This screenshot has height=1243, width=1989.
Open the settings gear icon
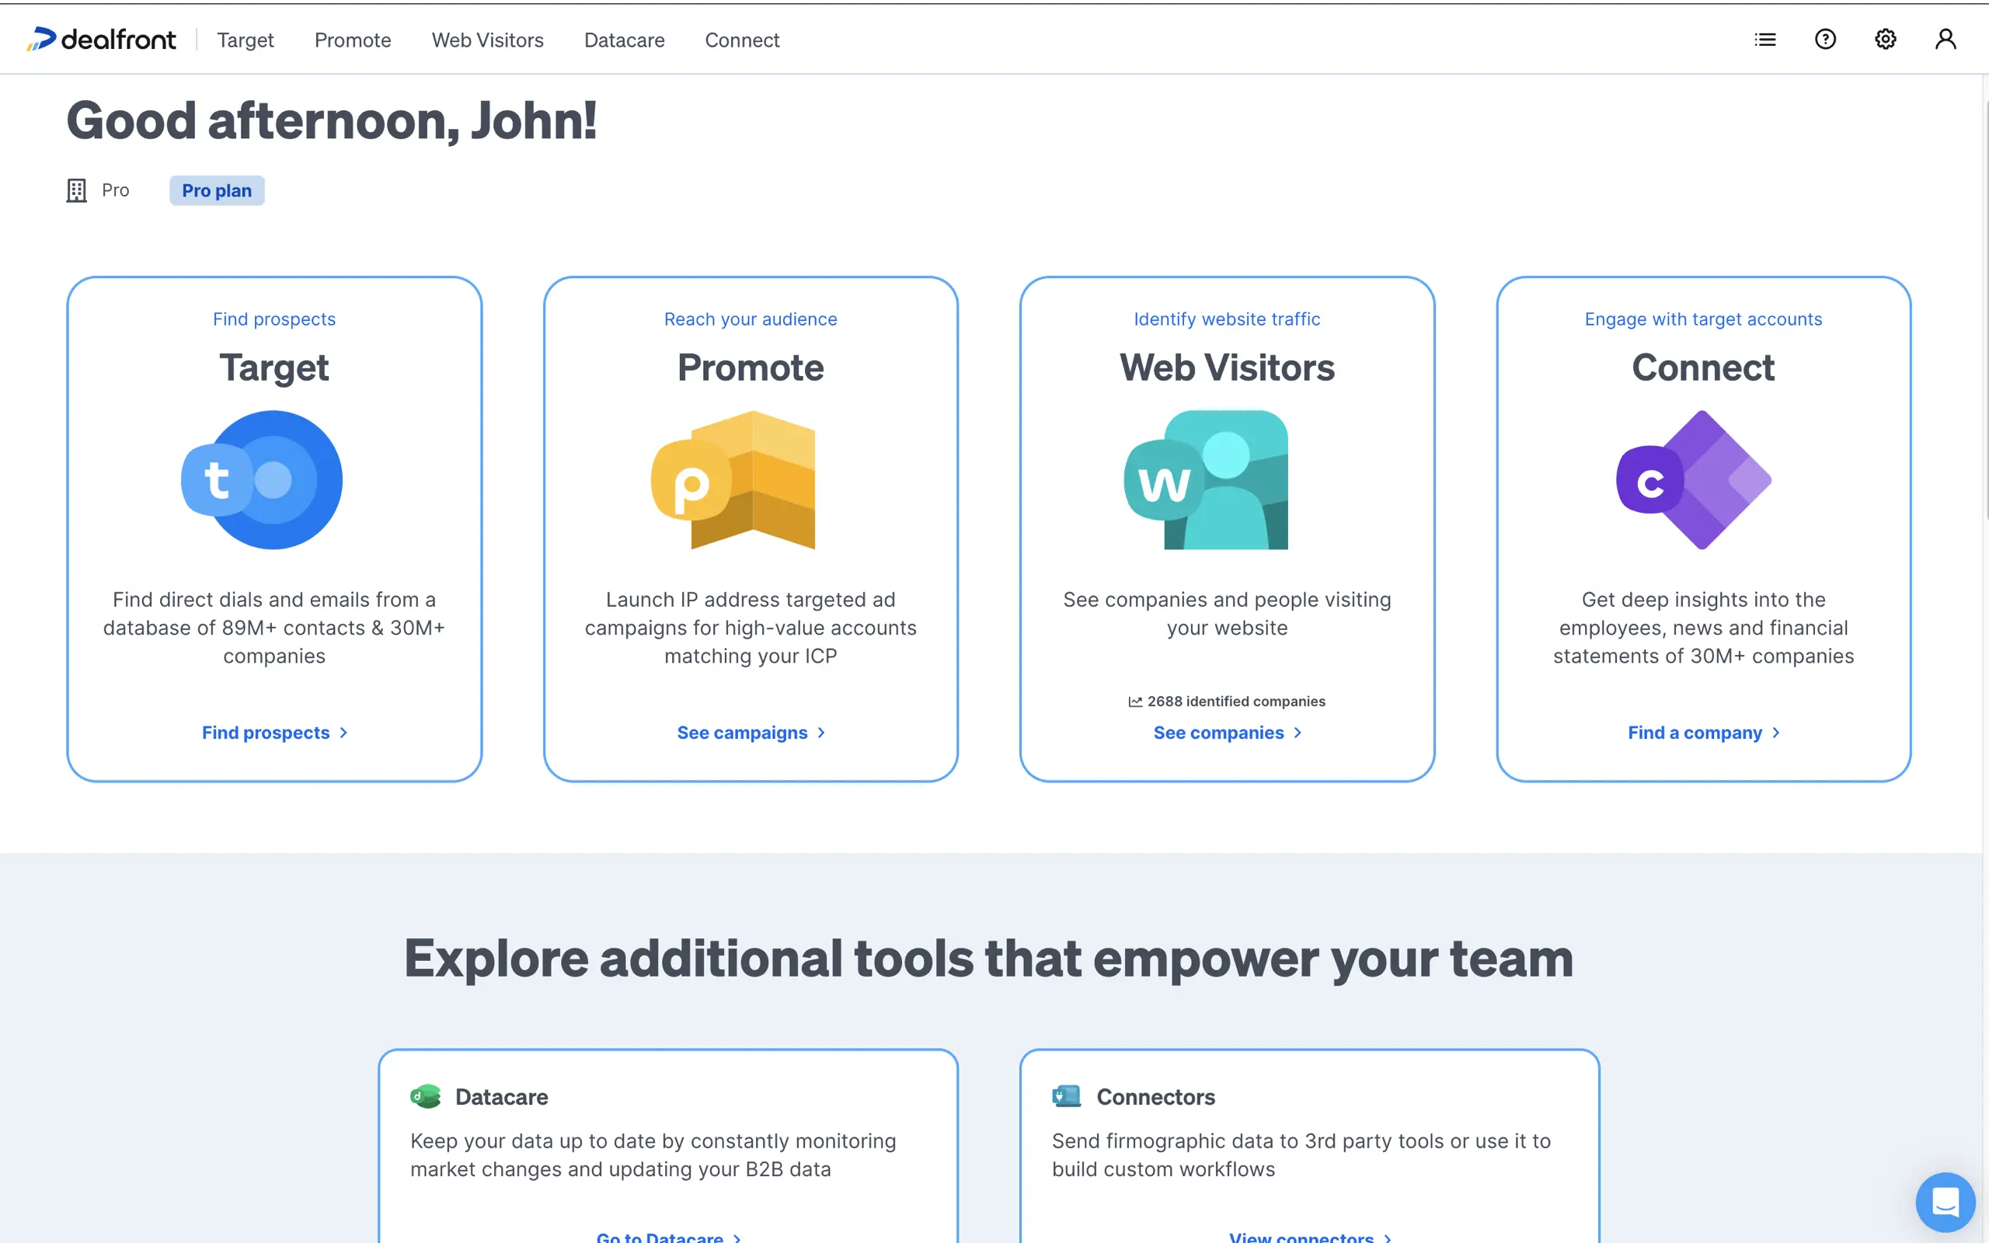pyautogui.click(x=1885, y=40)
